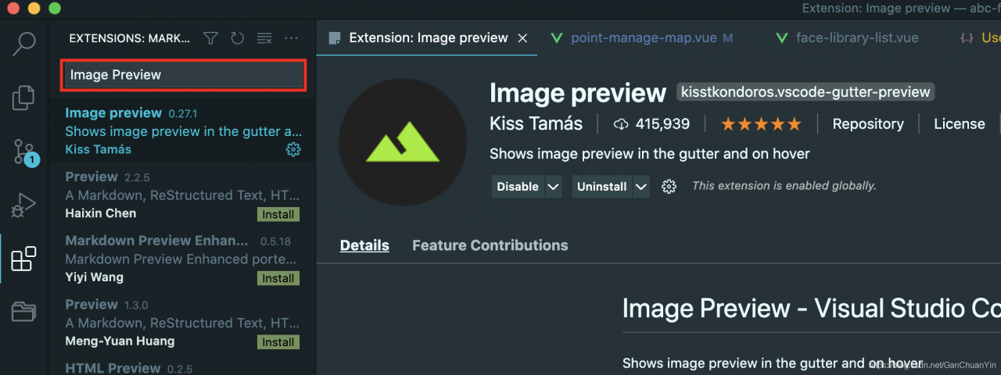Click author Yiyi Wang in list

tap(94, 277)
